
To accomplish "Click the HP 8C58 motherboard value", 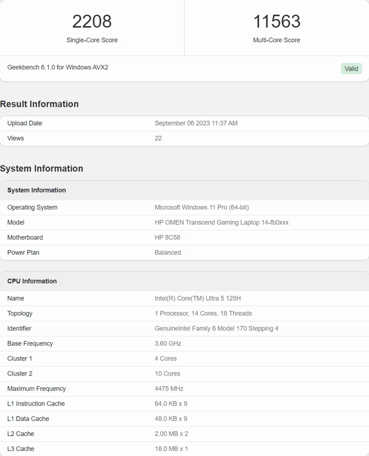I will [x=167, y=238].
